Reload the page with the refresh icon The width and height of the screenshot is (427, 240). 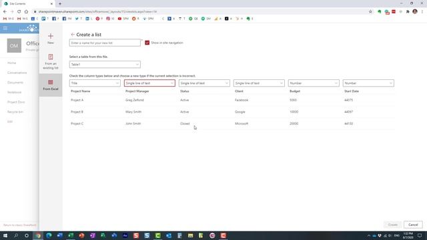19,12
